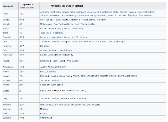Click Bihar link in Maithili row
This screenshot has width=168, height=122.
coord(43,72)
